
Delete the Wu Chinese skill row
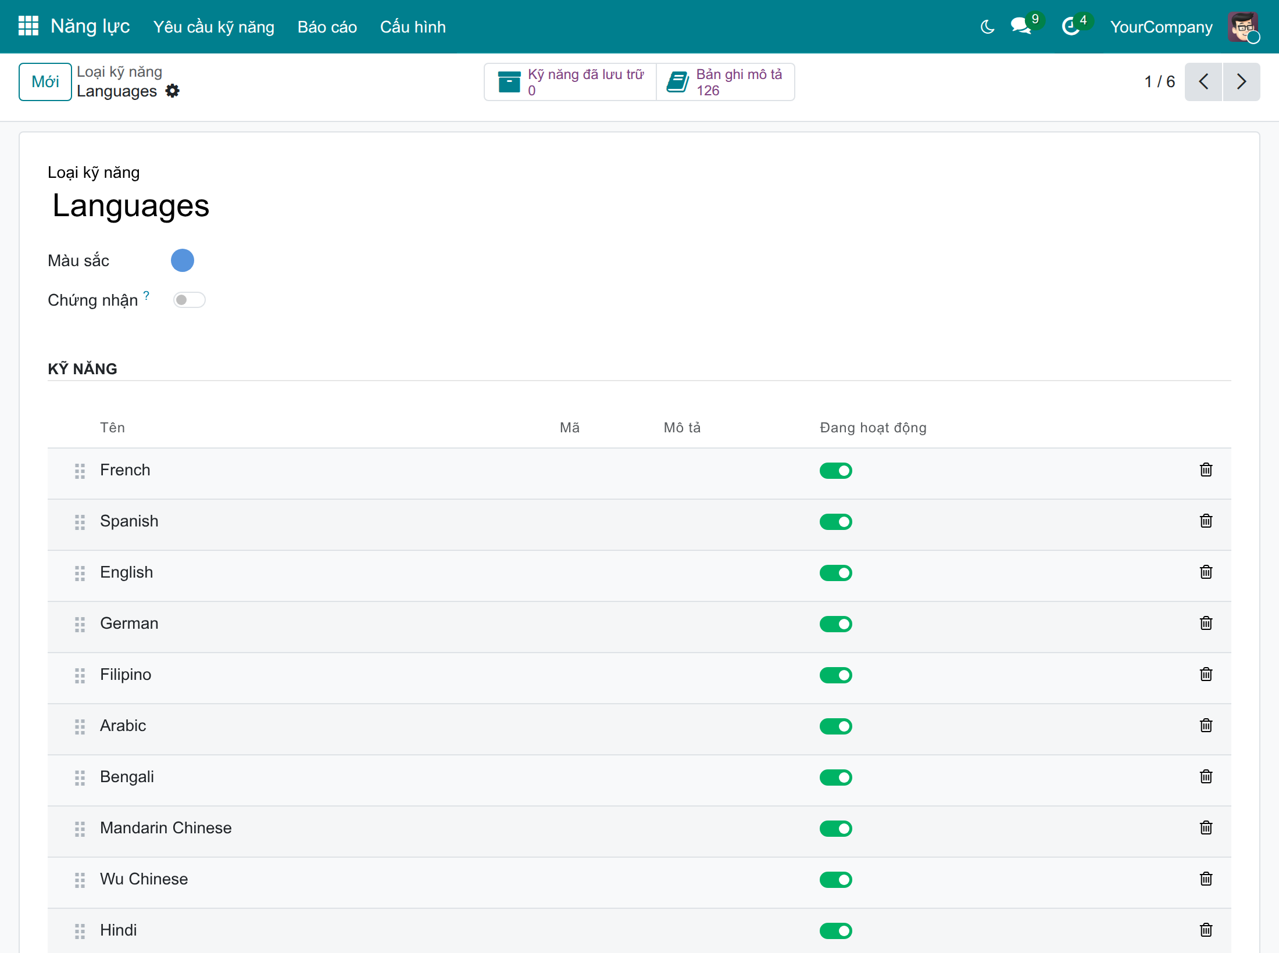point(1206,879)
